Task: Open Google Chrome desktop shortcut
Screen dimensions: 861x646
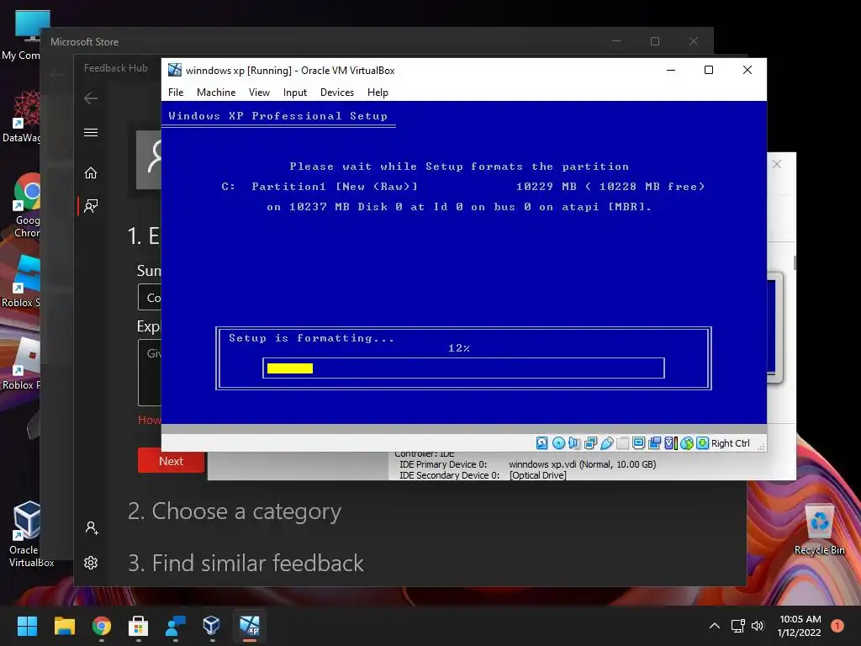Action: [x=26, y=205]
